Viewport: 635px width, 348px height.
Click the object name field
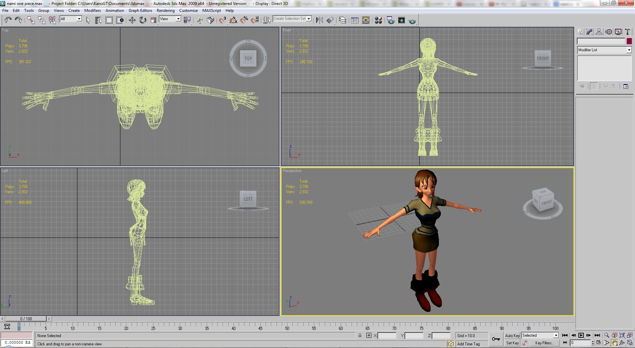tap(601, 41)
